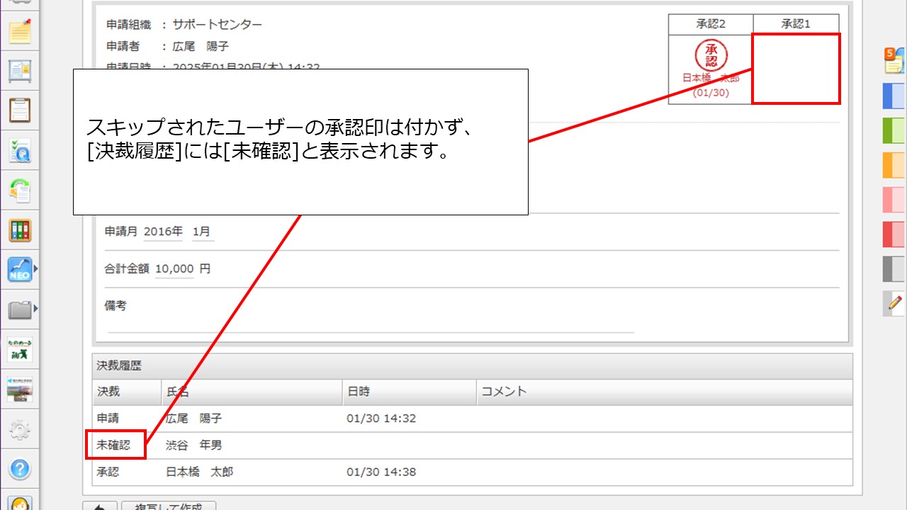This screenshot has width=907, height=510.
Task: Open the sticky notes icon with badge 5
Action: pyautogui.click(x=894, y=60)
